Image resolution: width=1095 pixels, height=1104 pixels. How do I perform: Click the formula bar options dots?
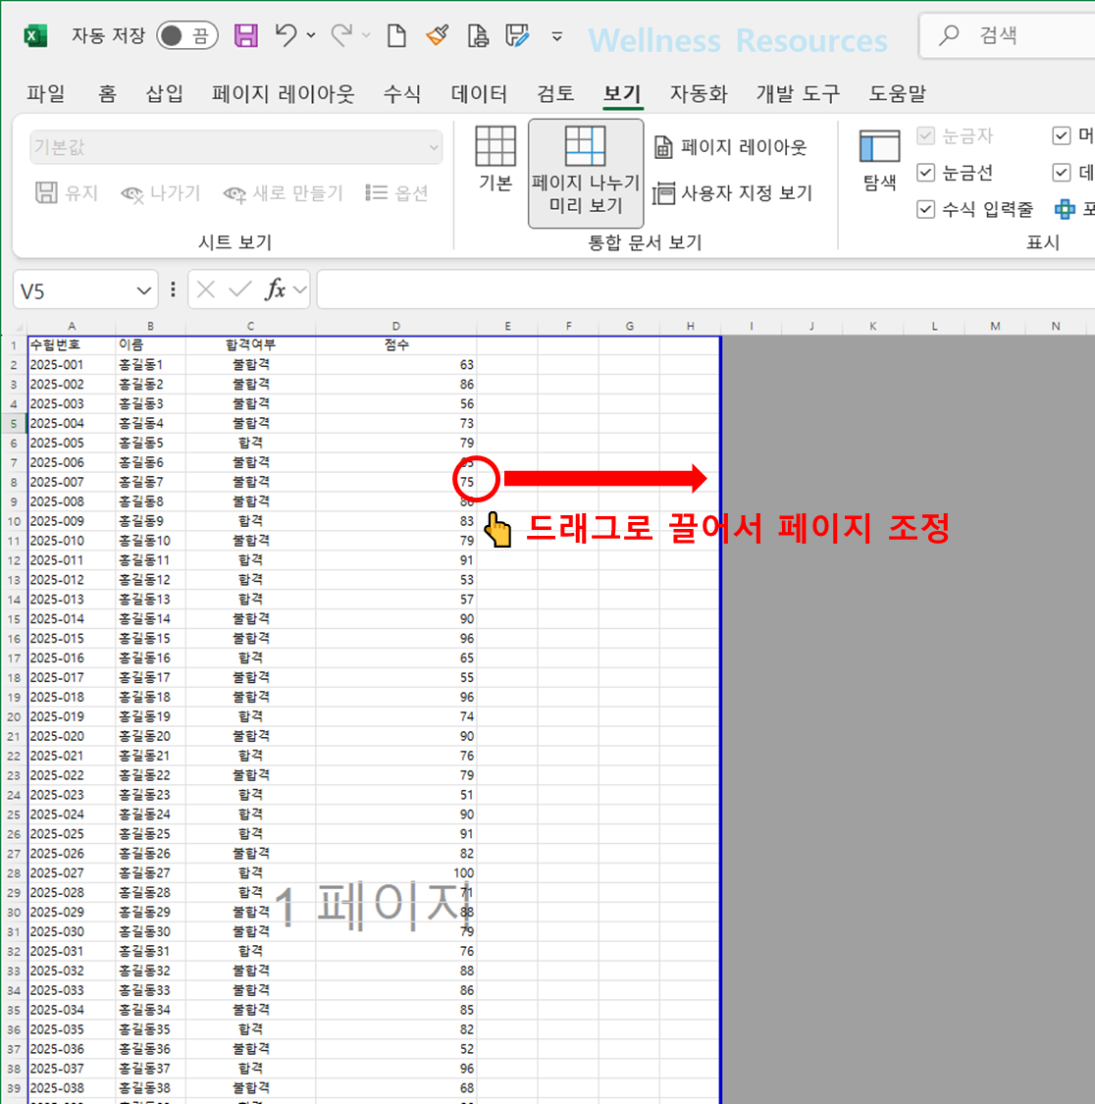pos(174,289)
